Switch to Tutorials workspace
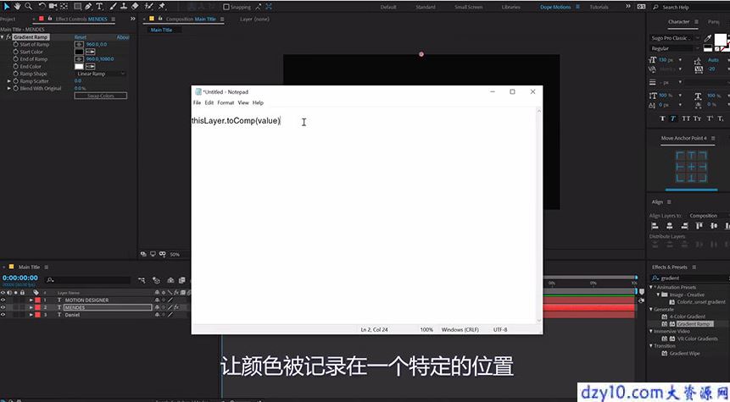The width and height of the screenshot is (730, 402). 599,7
